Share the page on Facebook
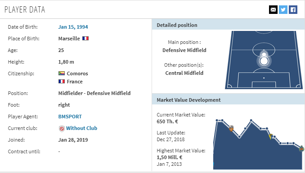Screen dimensions: 305x173 pyautogui.click(x=293, y=10)
